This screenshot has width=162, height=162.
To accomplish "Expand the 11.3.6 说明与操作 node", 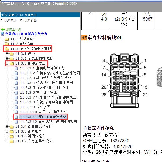I will (7, 136).
